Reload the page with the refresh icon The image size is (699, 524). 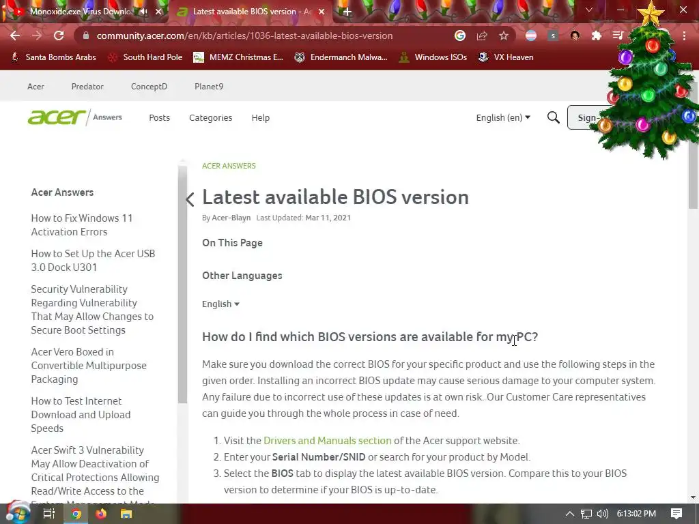coord(59,35)
